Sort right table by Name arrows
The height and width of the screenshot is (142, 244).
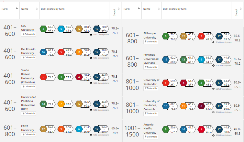click(x=159, y=9)
